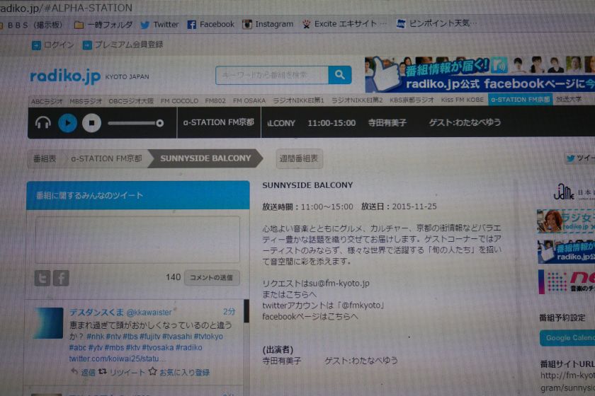Click the コメントの送信 button
Screen dimensions: 595x396
click(212, 277)
